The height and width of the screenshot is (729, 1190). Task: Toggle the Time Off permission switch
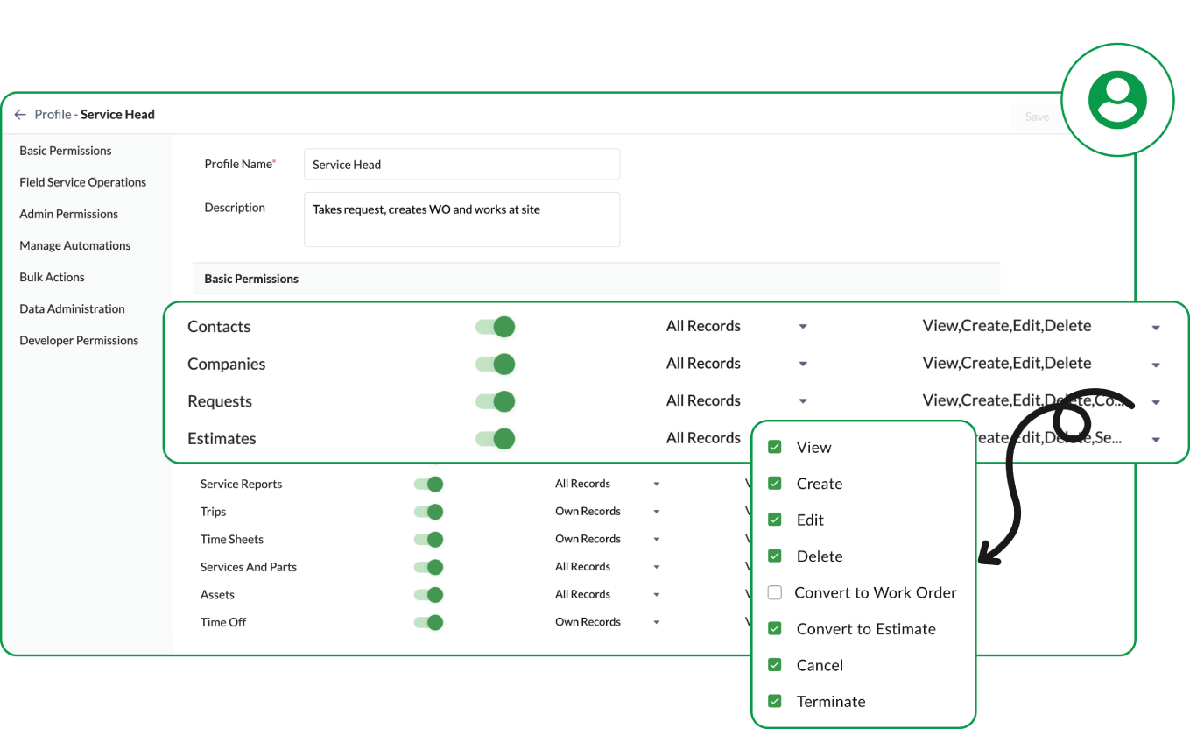pyautogui.click(x=428, y=622)
